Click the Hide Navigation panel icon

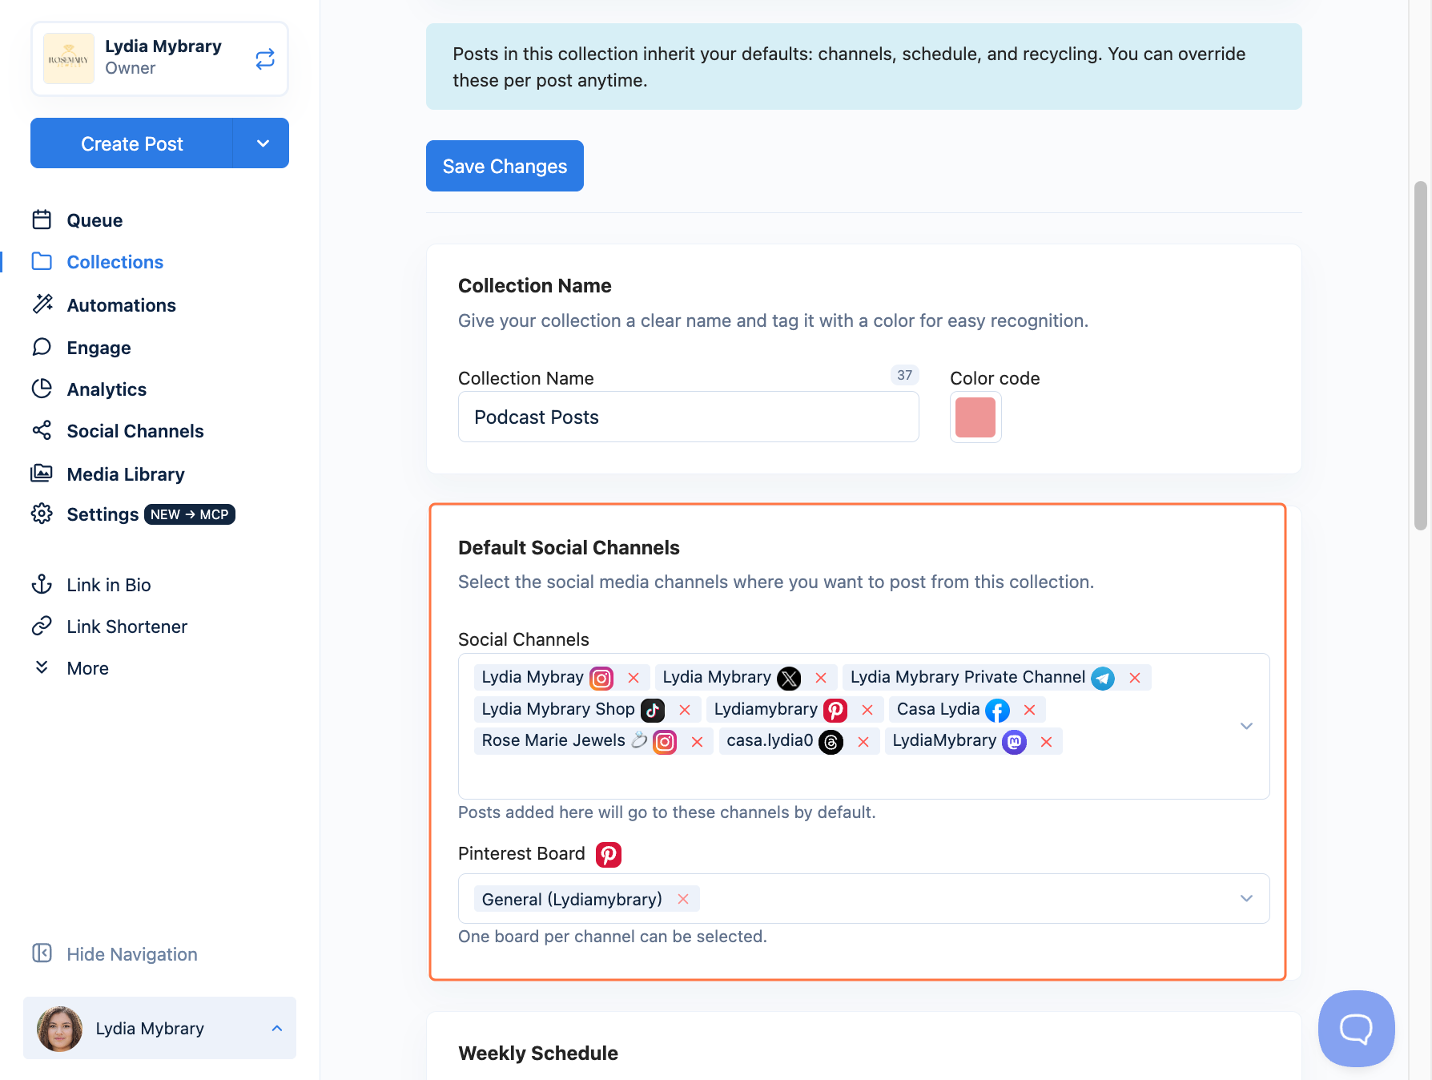[x=42, y=953]
